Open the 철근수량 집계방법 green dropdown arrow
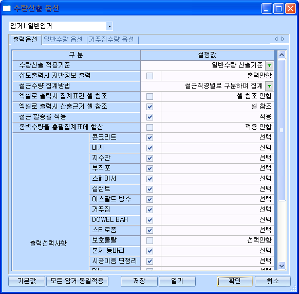 [x=269, y=86]
